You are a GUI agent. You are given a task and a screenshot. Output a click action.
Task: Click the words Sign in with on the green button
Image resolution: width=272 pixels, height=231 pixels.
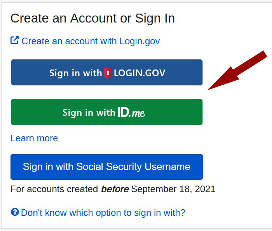click(89, 113)
